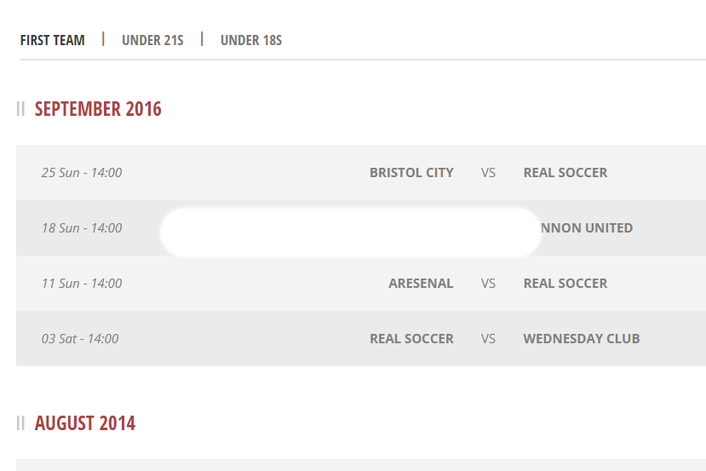Open the Under 21s tab
The height and width of the screenshot is (471, 706).
tap(152, 40)
